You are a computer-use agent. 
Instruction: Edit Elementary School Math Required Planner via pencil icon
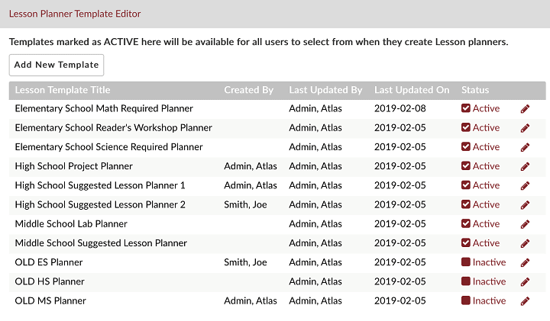point(525,109)
